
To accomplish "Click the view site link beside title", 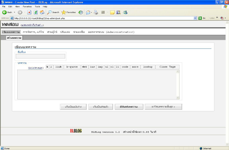I will [x=32, y=25].
